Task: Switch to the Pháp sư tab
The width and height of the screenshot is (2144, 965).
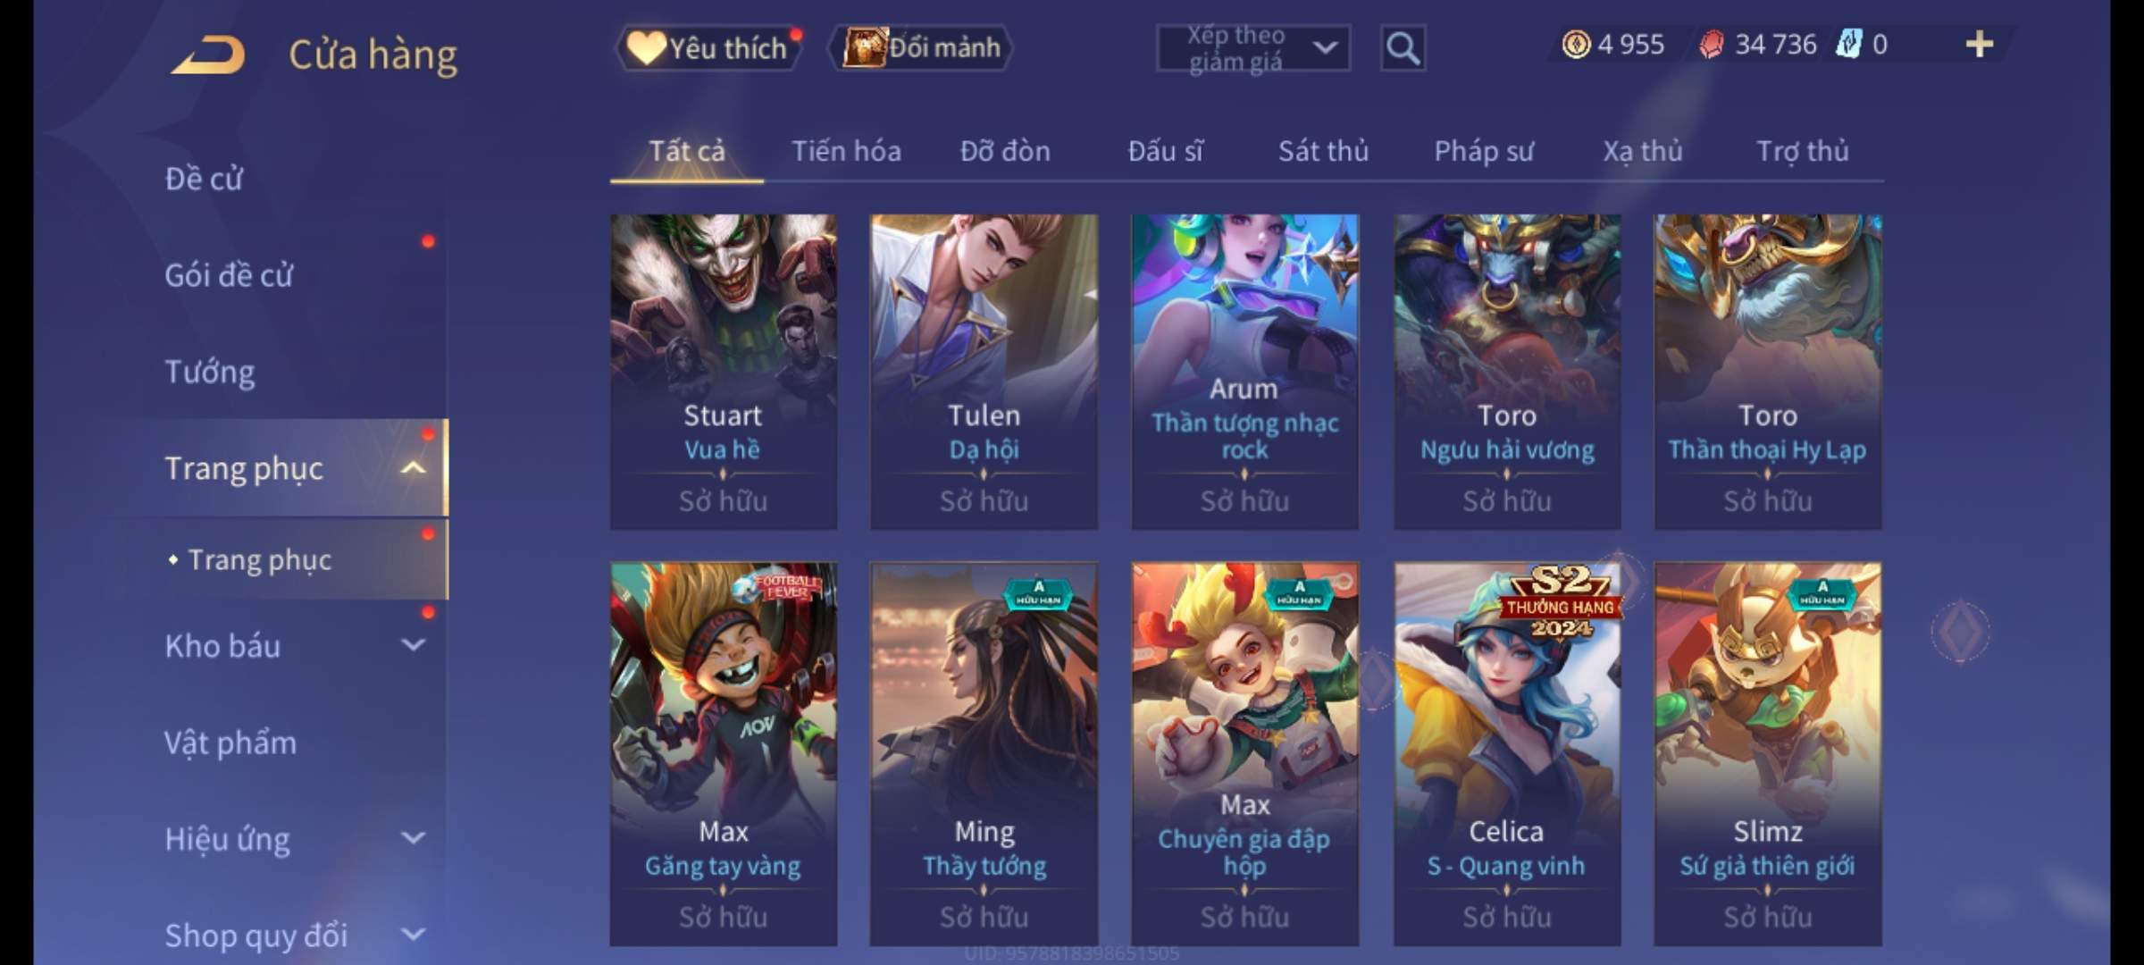Action: [1484, 151]
